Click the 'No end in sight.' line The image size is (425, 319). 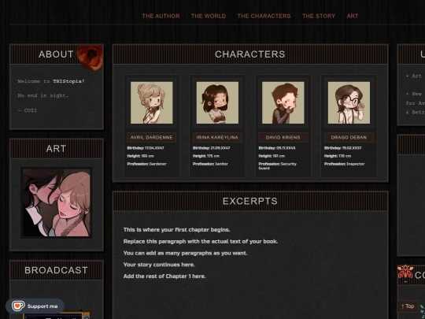(x=43, y=95)
